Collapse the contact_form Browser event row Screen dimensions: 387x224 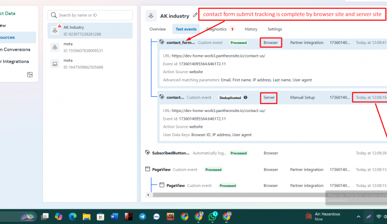pyautogui.click(x=272, y=43)
